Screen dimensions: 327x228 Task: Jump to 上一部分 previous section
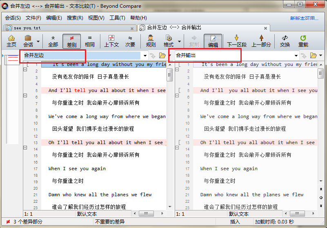261,41
